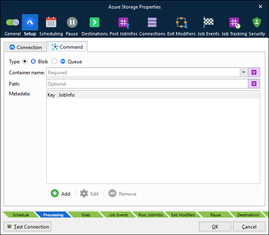Image resolution: width=269 pixels, height=235 pixels.
Task: Close the Azure Storage Properties dialog
Action: click(x=260, y=6)
